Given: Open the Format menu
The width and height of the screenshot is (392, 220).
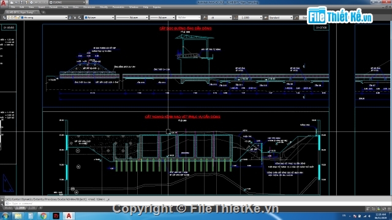Looking at the screenshot, I should (x=53, y=7).
